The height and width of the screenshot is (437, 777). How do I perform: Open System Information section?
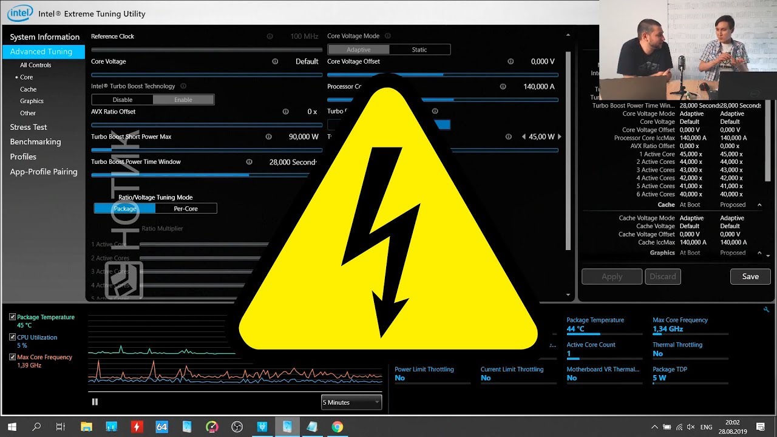pyautogui.click(x=44, y=37)
